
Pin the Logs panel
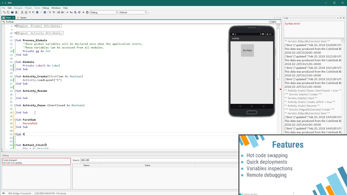click(341, 18)
